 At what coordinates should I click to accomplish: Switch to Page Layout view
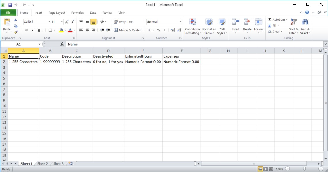point(266,169)
